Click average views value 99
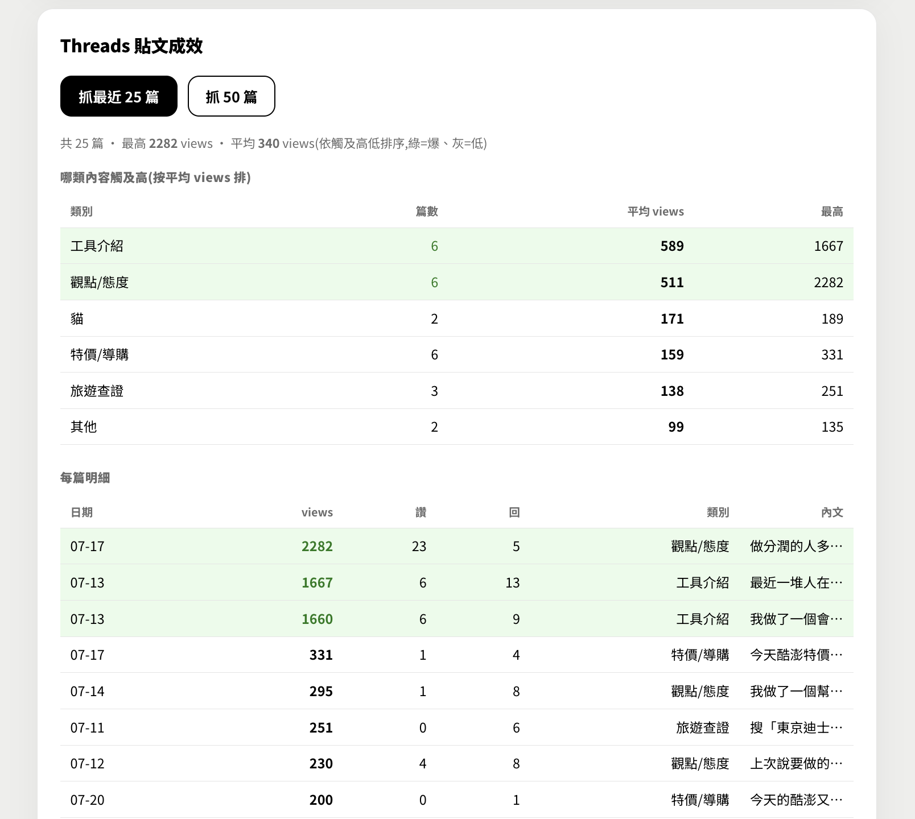 coord(676,427)
